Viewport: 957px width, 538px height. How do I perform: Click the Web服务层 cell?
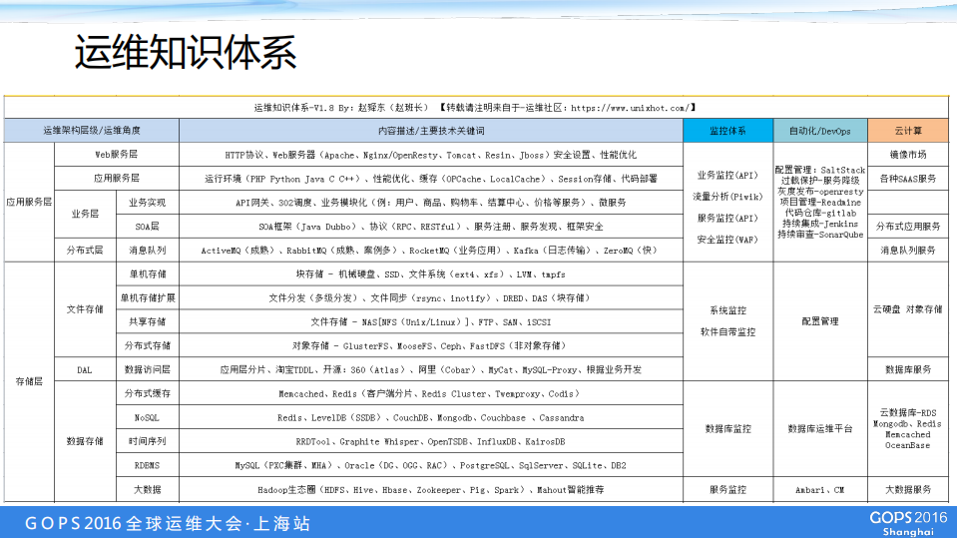coord(117,155)
